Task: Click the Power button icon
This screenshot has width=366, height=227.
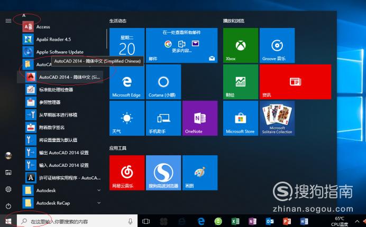Action: 8,206
